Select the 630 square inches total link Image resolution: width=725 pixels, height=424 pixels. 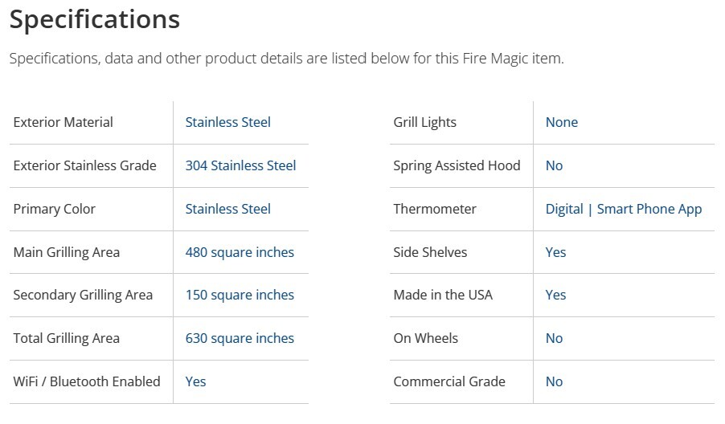240,338
